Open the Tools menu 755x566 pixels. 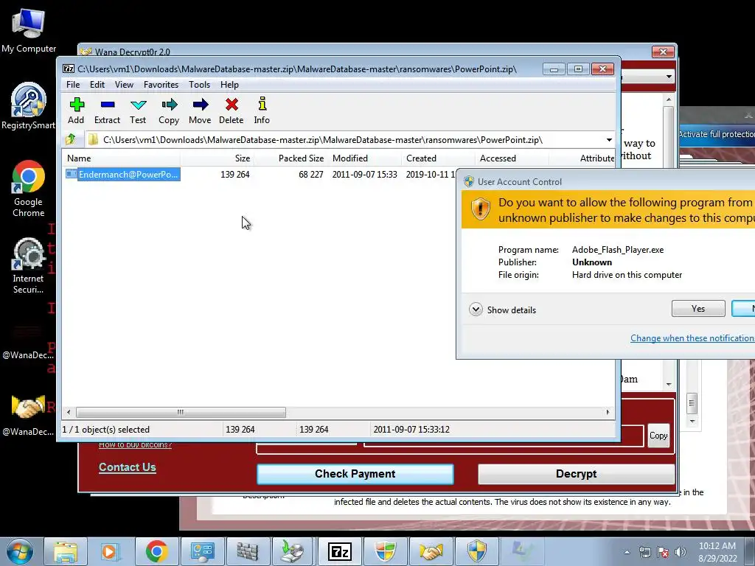(x=199, y=85)
